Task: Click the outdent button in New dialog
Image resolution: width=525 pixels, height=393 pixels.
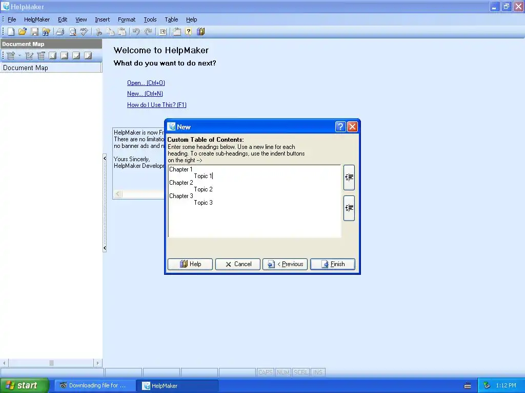Action: click(x=349, y=178)
